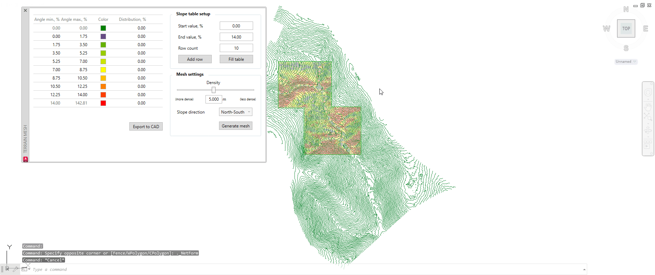
Task: Click the Fill table button
Action: [x=236, y=59]
